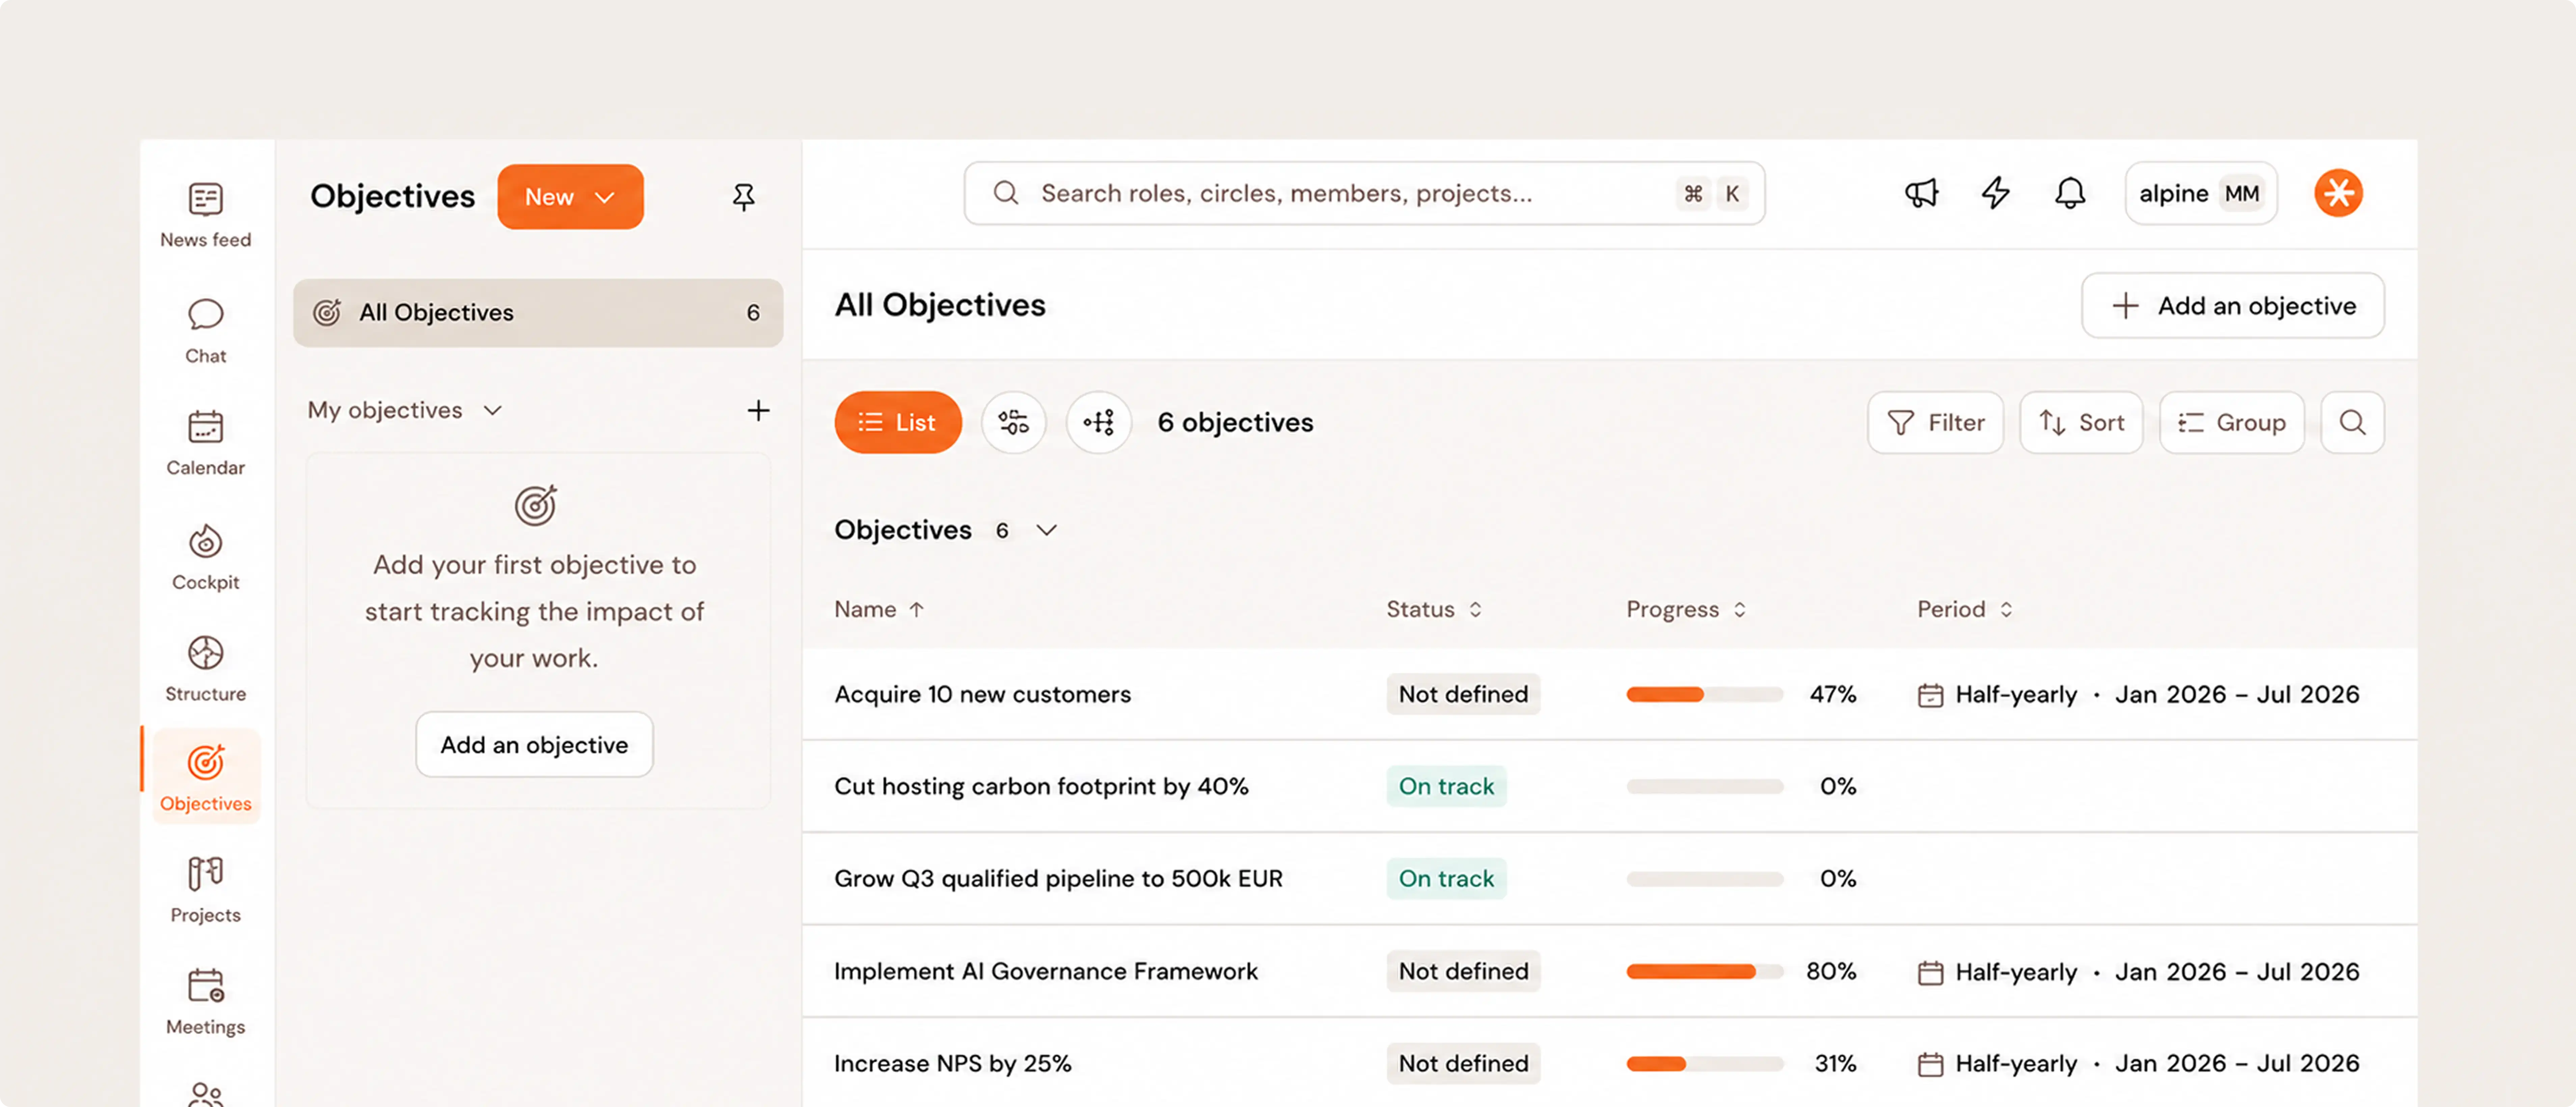Pin the Objectives panel
Image resolution: width=2576 pixels, height=1107 pixels.
click(743, 197)
